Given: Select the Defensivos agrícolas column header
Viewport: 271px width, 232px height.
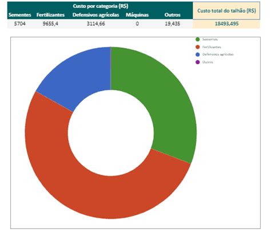Looking at the screenshot, I should point(96,15).
